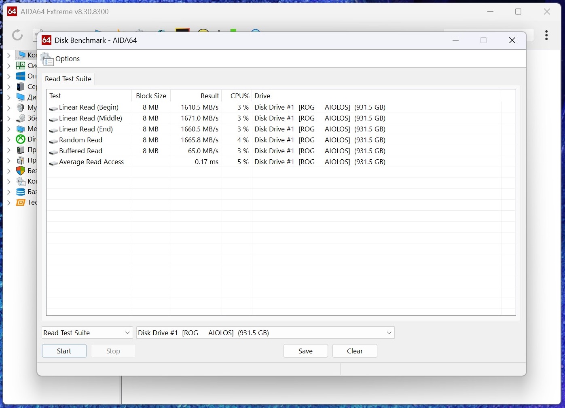Click the Save button

pos(306,351)
